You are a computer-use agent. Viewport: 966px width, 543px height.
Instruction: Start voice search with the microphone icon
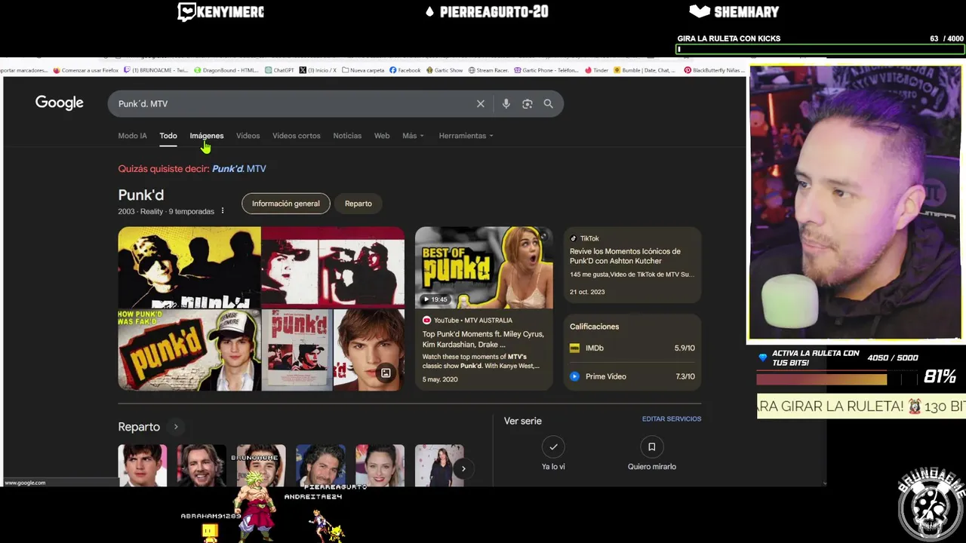point(506,104)
